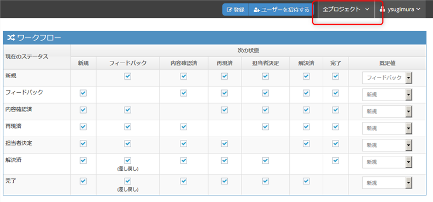Click the 完了 row label
The height and width of the screenshot is (202, 433).
tap(11, 181)
